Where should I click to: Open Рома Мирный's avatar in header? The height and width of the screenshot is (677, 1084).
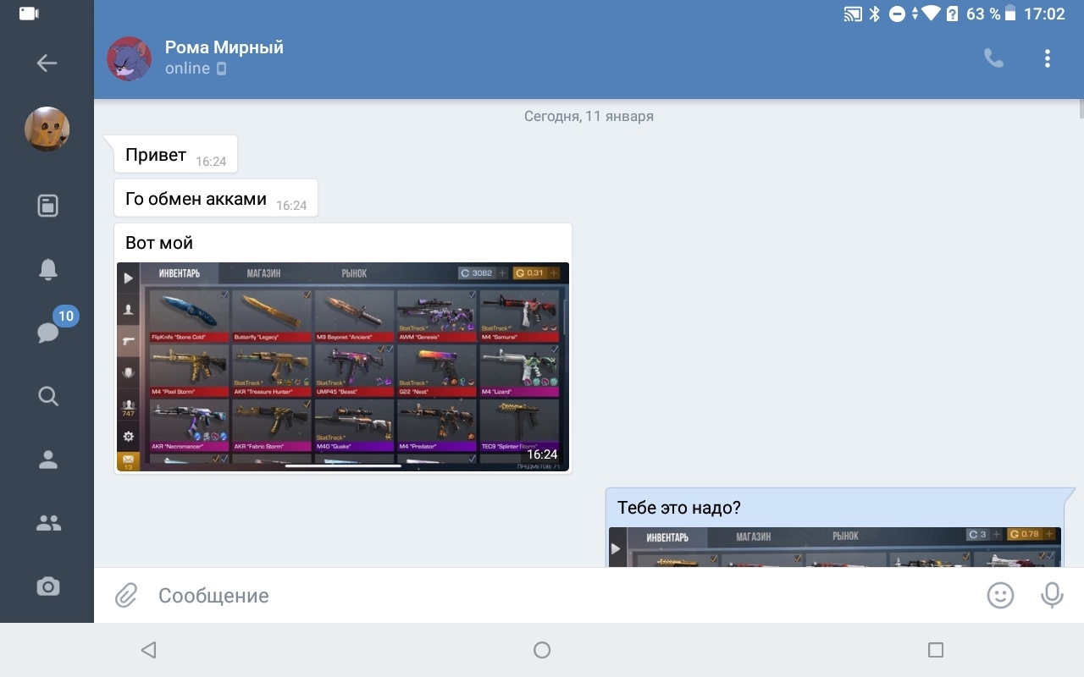pos(129,58)
